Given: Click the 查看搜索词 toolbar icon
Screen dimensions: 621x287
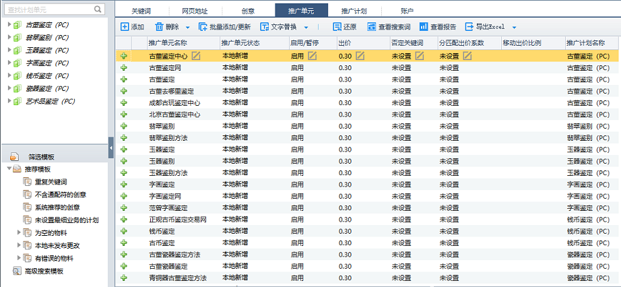Looking at the screenshot, I should coord(371,27).
